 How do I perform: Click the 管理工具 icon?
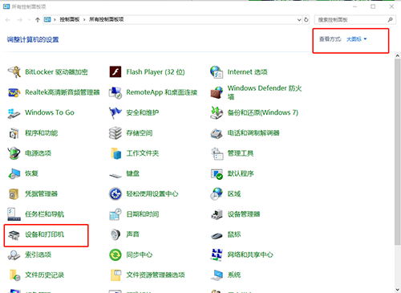[x=217, y=153]
